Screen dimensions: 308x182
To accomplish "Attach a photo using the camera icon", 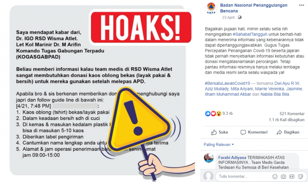I will click(x=283, y=176).
